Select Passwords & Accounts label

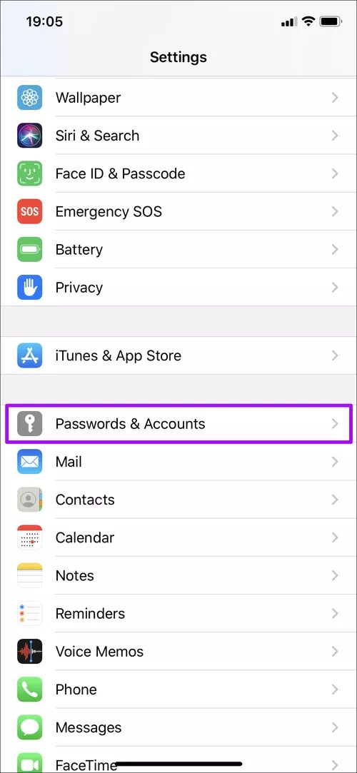click(130, 424)
